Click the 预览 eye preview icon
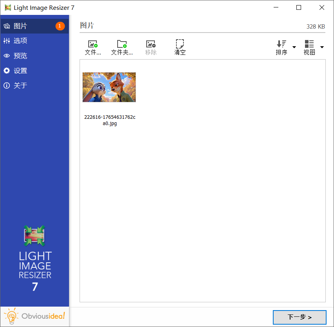The image size is (334, 327). pos(7,56)
